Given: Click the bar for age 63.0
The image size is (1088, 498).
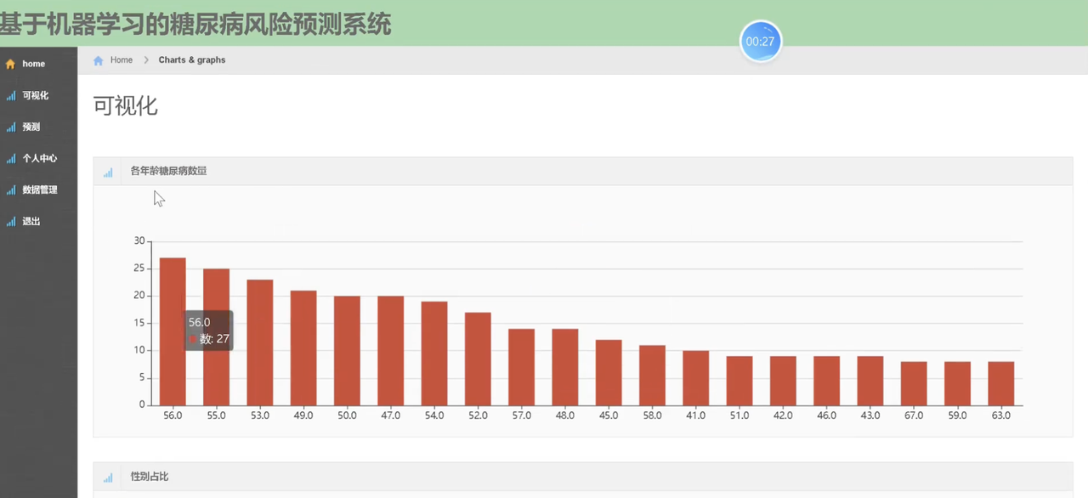Looking at the screenshot, I should click(1001, 383).
